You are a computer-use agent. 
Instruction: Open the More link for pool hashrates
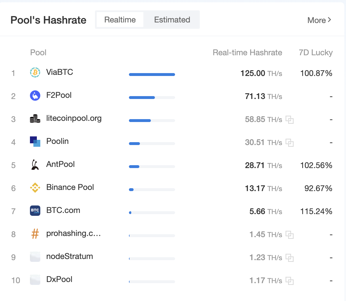(319, 20)
